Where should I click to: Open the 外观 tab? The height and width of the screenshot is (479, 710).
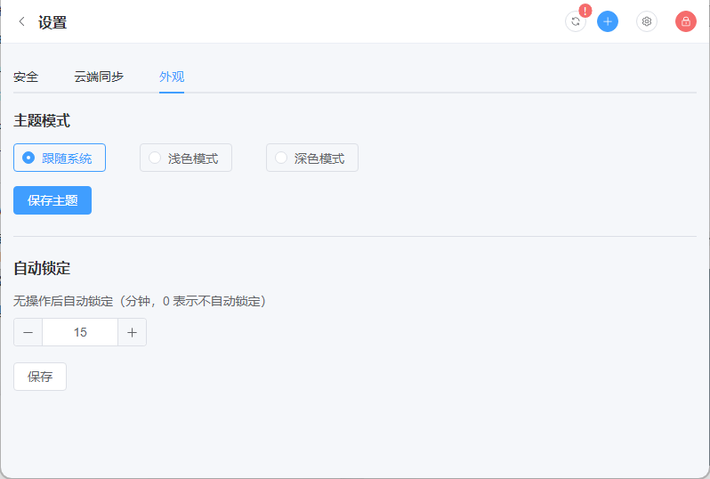(172, 77)
